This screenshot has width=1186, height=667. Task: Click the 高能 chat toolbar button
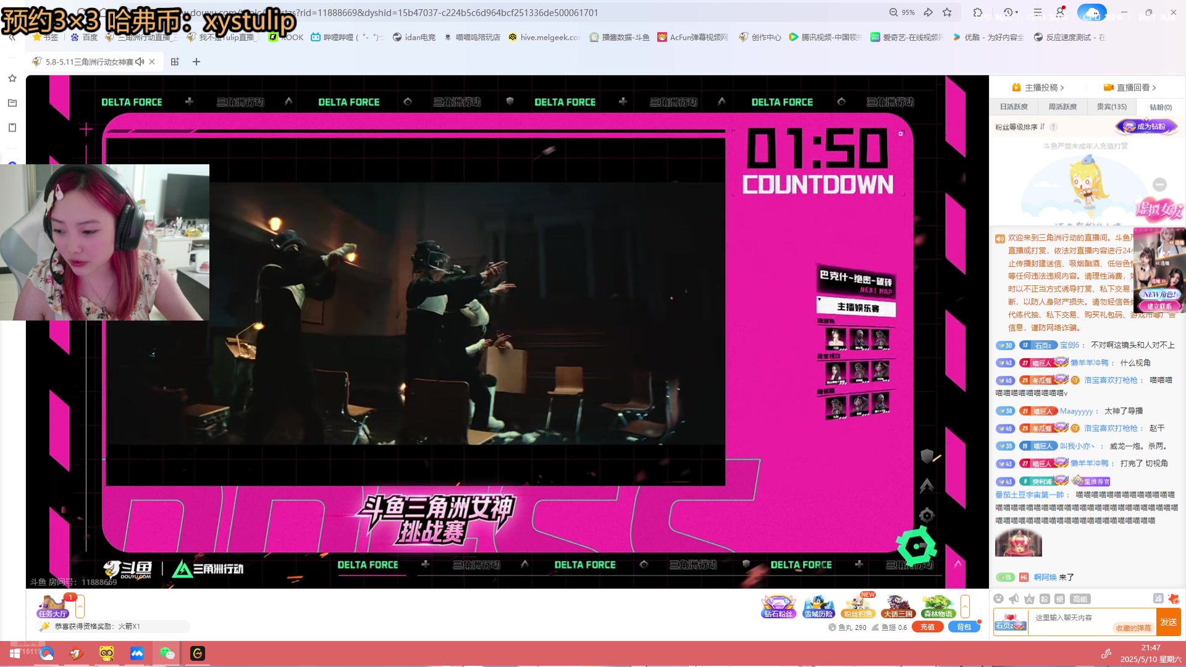pyautogui.click(x=1080, y=598)
